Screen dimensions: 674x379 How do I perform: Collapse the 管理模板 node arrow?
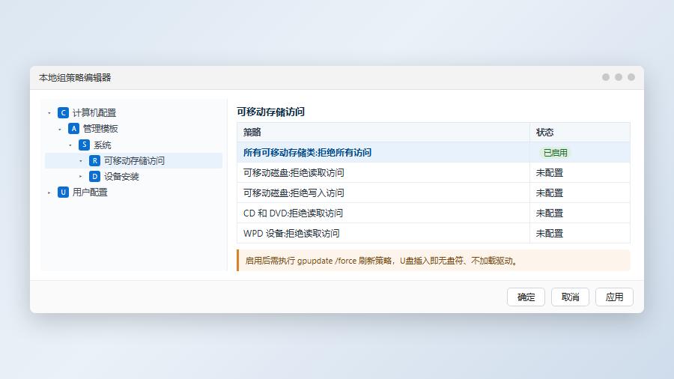[60, 129]
